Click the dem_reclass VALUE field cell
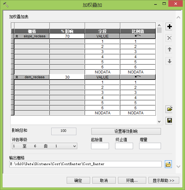The image size is (185, 190). click(x=102, y=77)
